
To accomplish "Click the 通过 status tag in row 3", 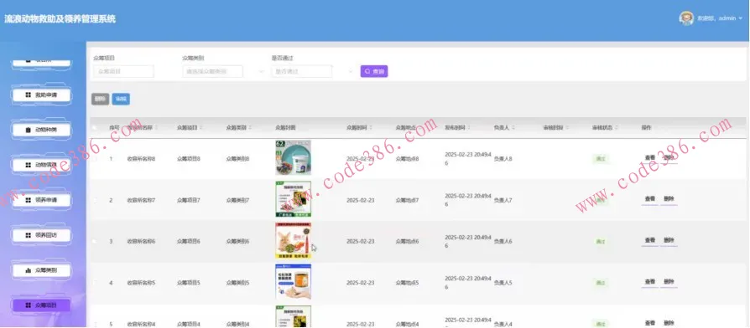I will 601,242.
